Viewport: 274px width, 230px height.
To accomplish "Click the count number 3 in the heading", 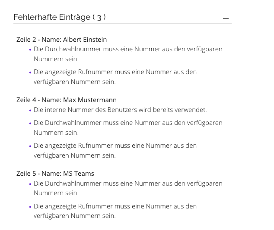I will 99,18.
